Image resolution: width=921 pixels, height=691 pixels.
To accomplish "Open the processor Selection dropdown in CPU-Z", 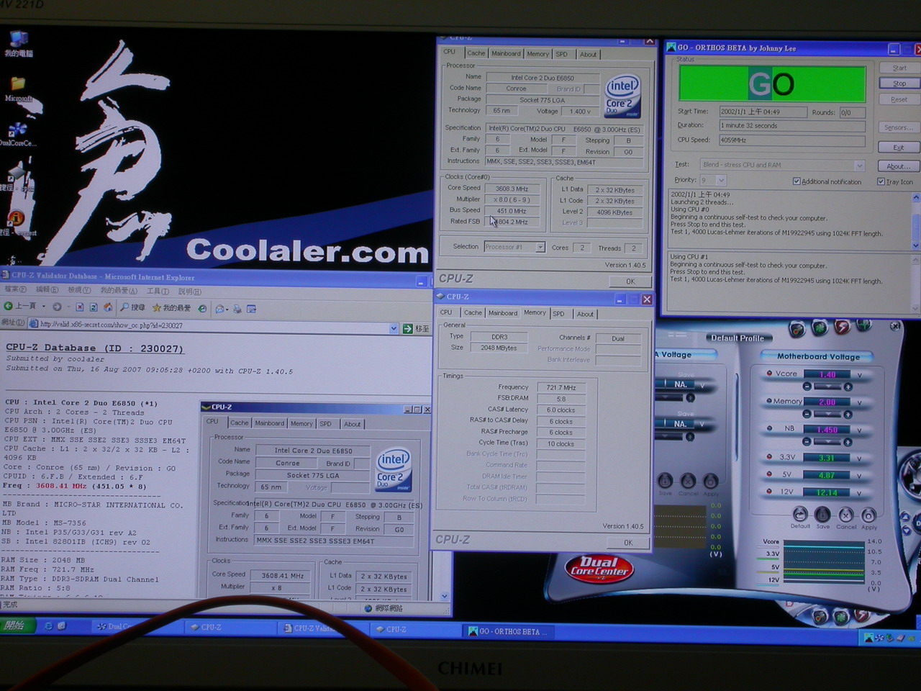I will coord(540,247).
